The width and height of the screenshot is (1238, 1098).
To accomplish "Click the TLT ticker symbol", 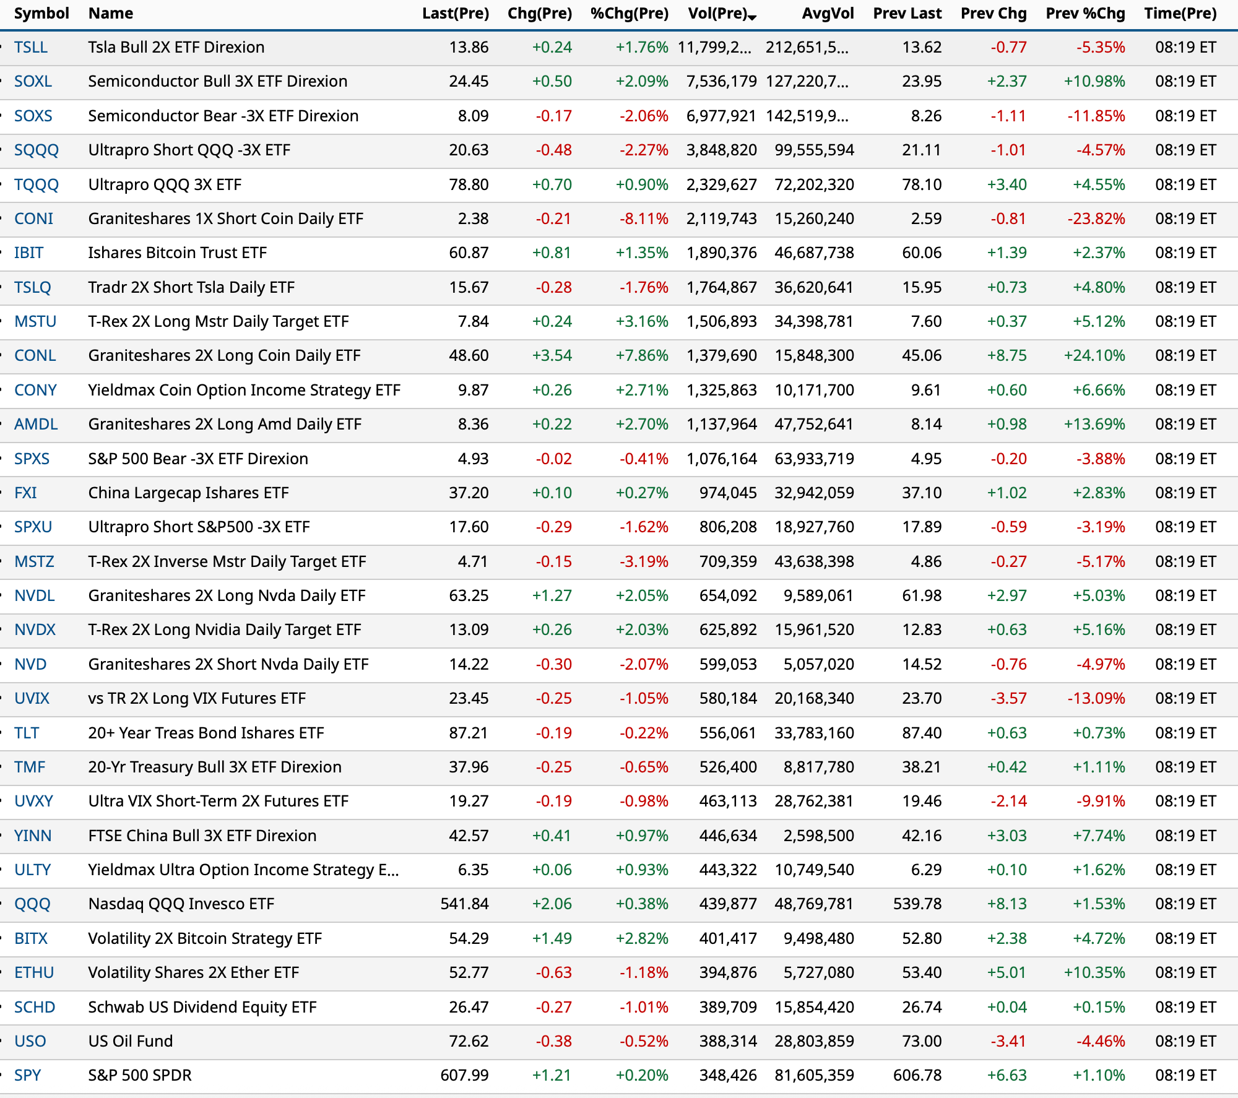I will (27, 733).
